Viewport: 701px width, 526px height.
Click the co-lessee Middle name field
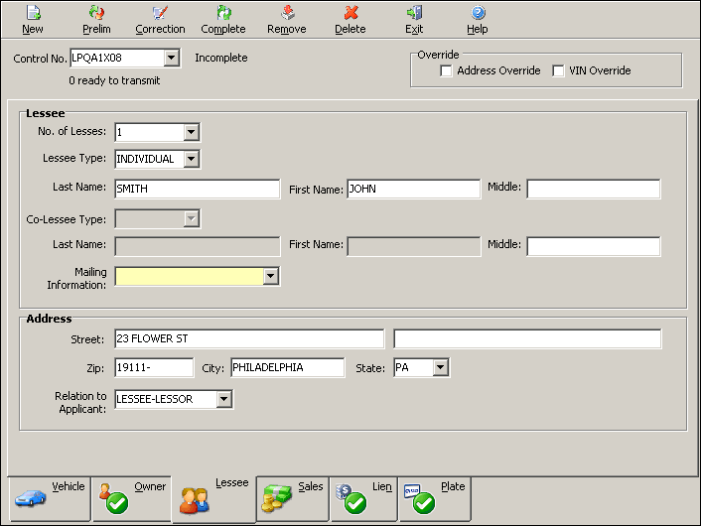(593, 247)
